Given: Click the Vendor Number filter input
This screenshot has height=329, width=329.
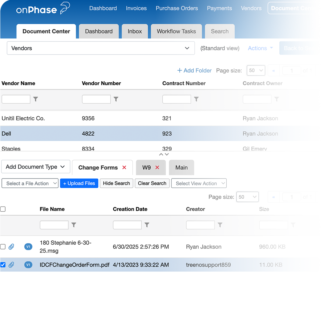Looking at the screenshot, I should point(96,99).
